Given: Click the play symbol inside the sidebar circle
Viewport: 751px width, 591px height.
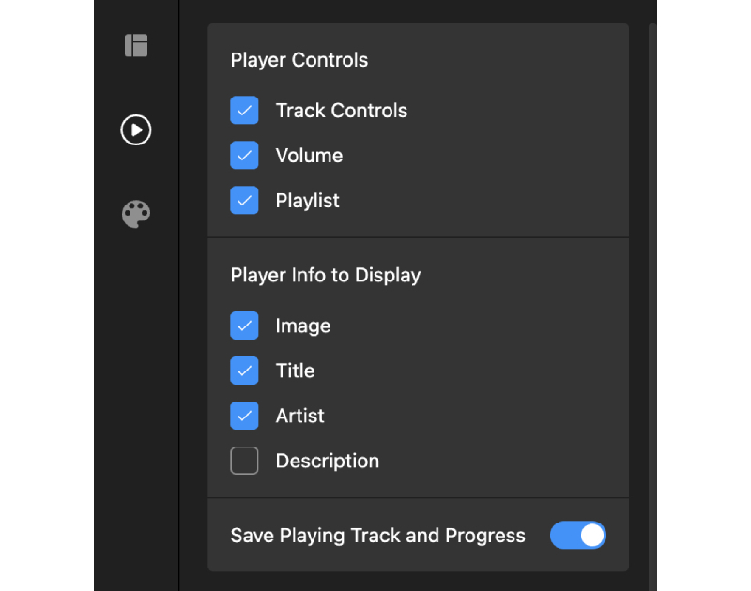Looking at the screenshot, I should (x=136, y=129).
